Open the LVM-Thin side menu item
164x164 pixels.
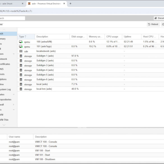click(x=8, y=120)
